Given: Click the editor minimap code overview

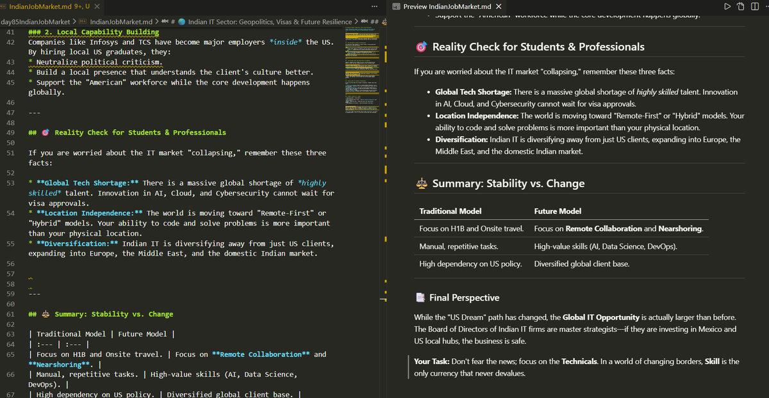Looking at the screenshot, I should [x=363, y=70].
